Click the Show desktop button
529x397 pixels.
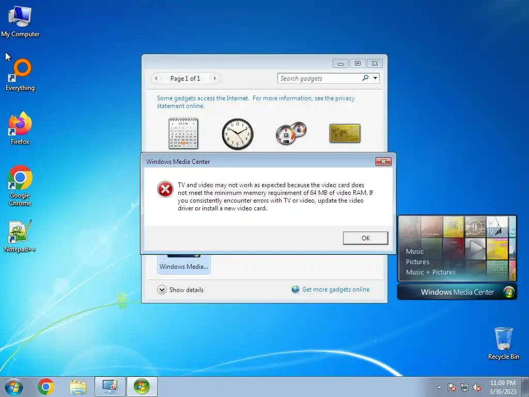point(525,387)
